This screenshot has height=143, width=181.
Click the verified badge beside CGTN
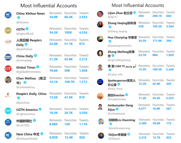27,29
